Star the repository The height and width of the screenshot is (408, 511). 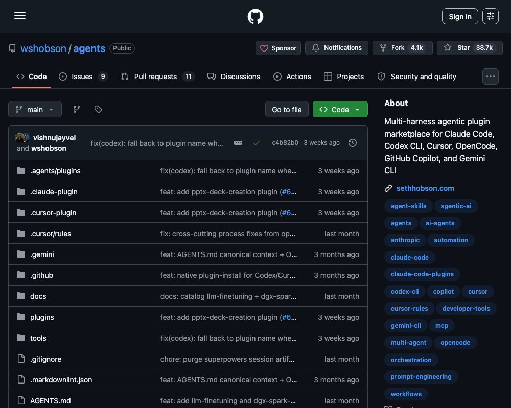[x=470, y=48]
